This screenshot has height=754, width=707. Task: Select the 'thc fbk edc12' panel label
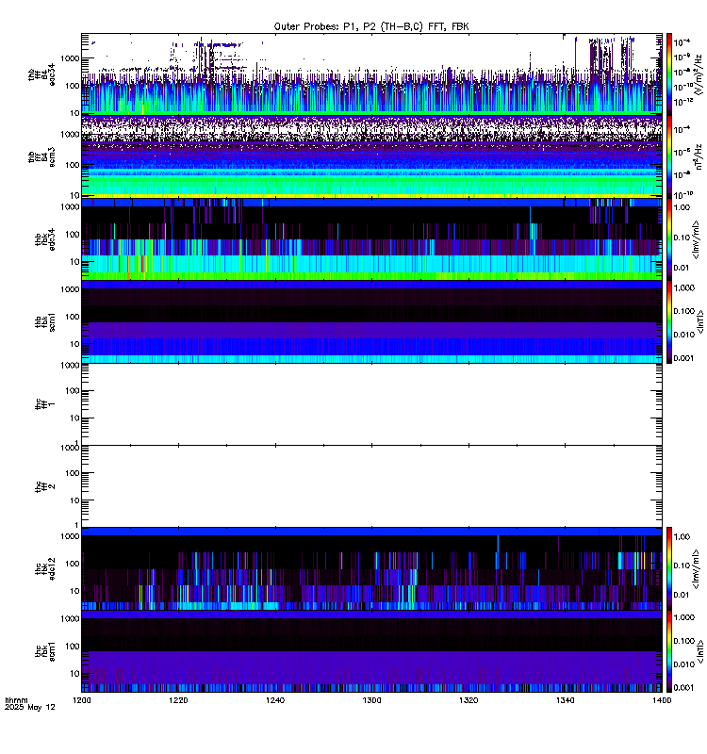click(45, 568)
